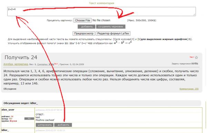Click the text area resize grip
The height and width of the screenshot is (133, 207).
pos(194,14)
